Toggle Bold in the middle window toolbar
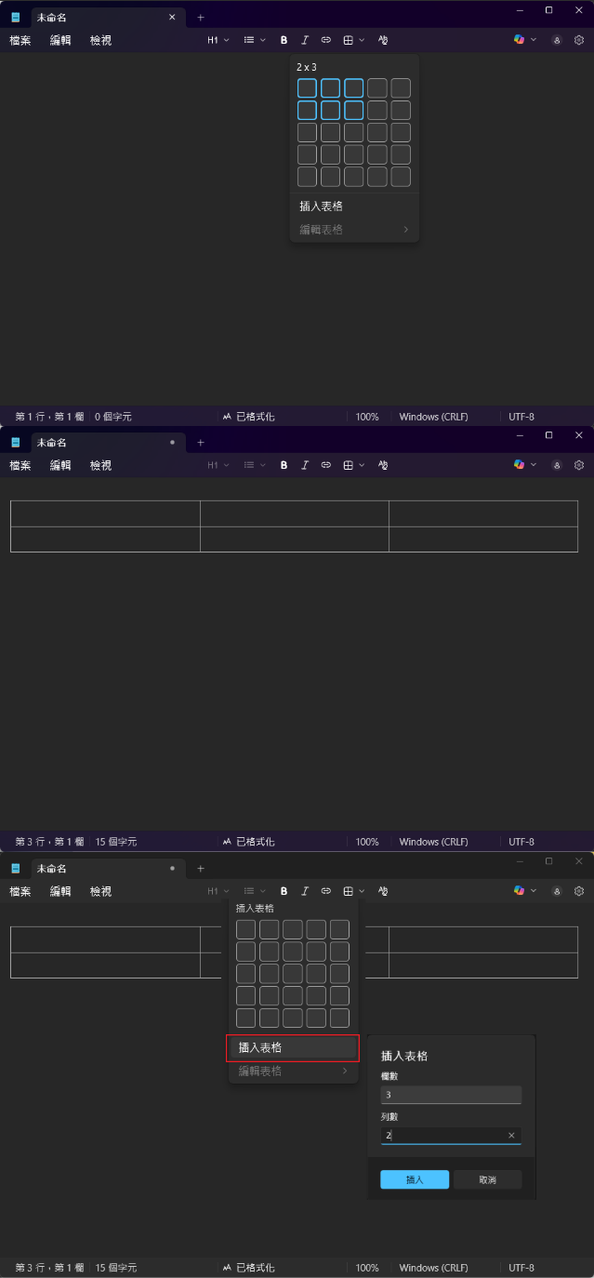The image size is (594, 1278). tap(284, 465)
